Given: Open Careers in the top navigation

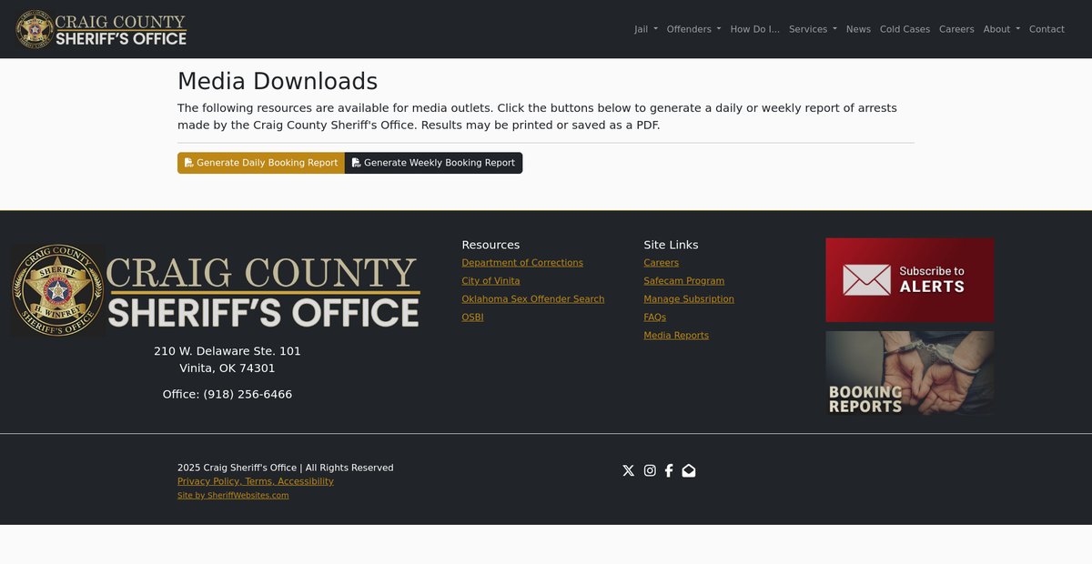Looking at the screenshot, I should [956, 29].
